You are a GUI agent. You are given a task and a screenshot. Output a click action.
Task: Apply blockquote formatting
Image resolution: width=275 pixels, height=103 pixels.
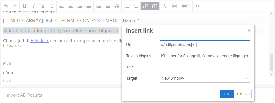point(117,6)
